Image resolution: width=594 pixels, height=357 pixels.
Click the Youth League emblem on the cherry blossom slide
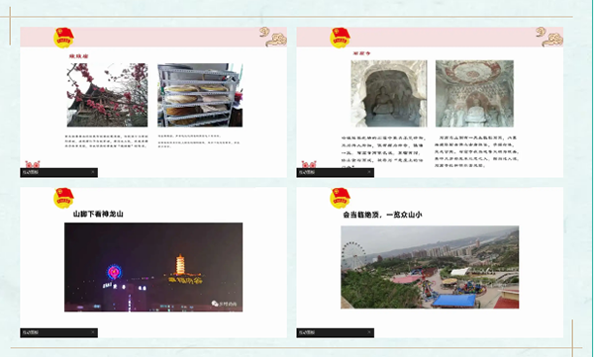[x=63, y=38]
